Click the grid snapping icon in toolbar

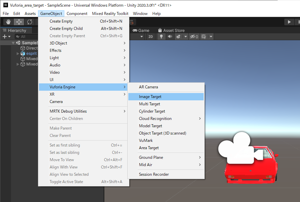tap(132, 22)
